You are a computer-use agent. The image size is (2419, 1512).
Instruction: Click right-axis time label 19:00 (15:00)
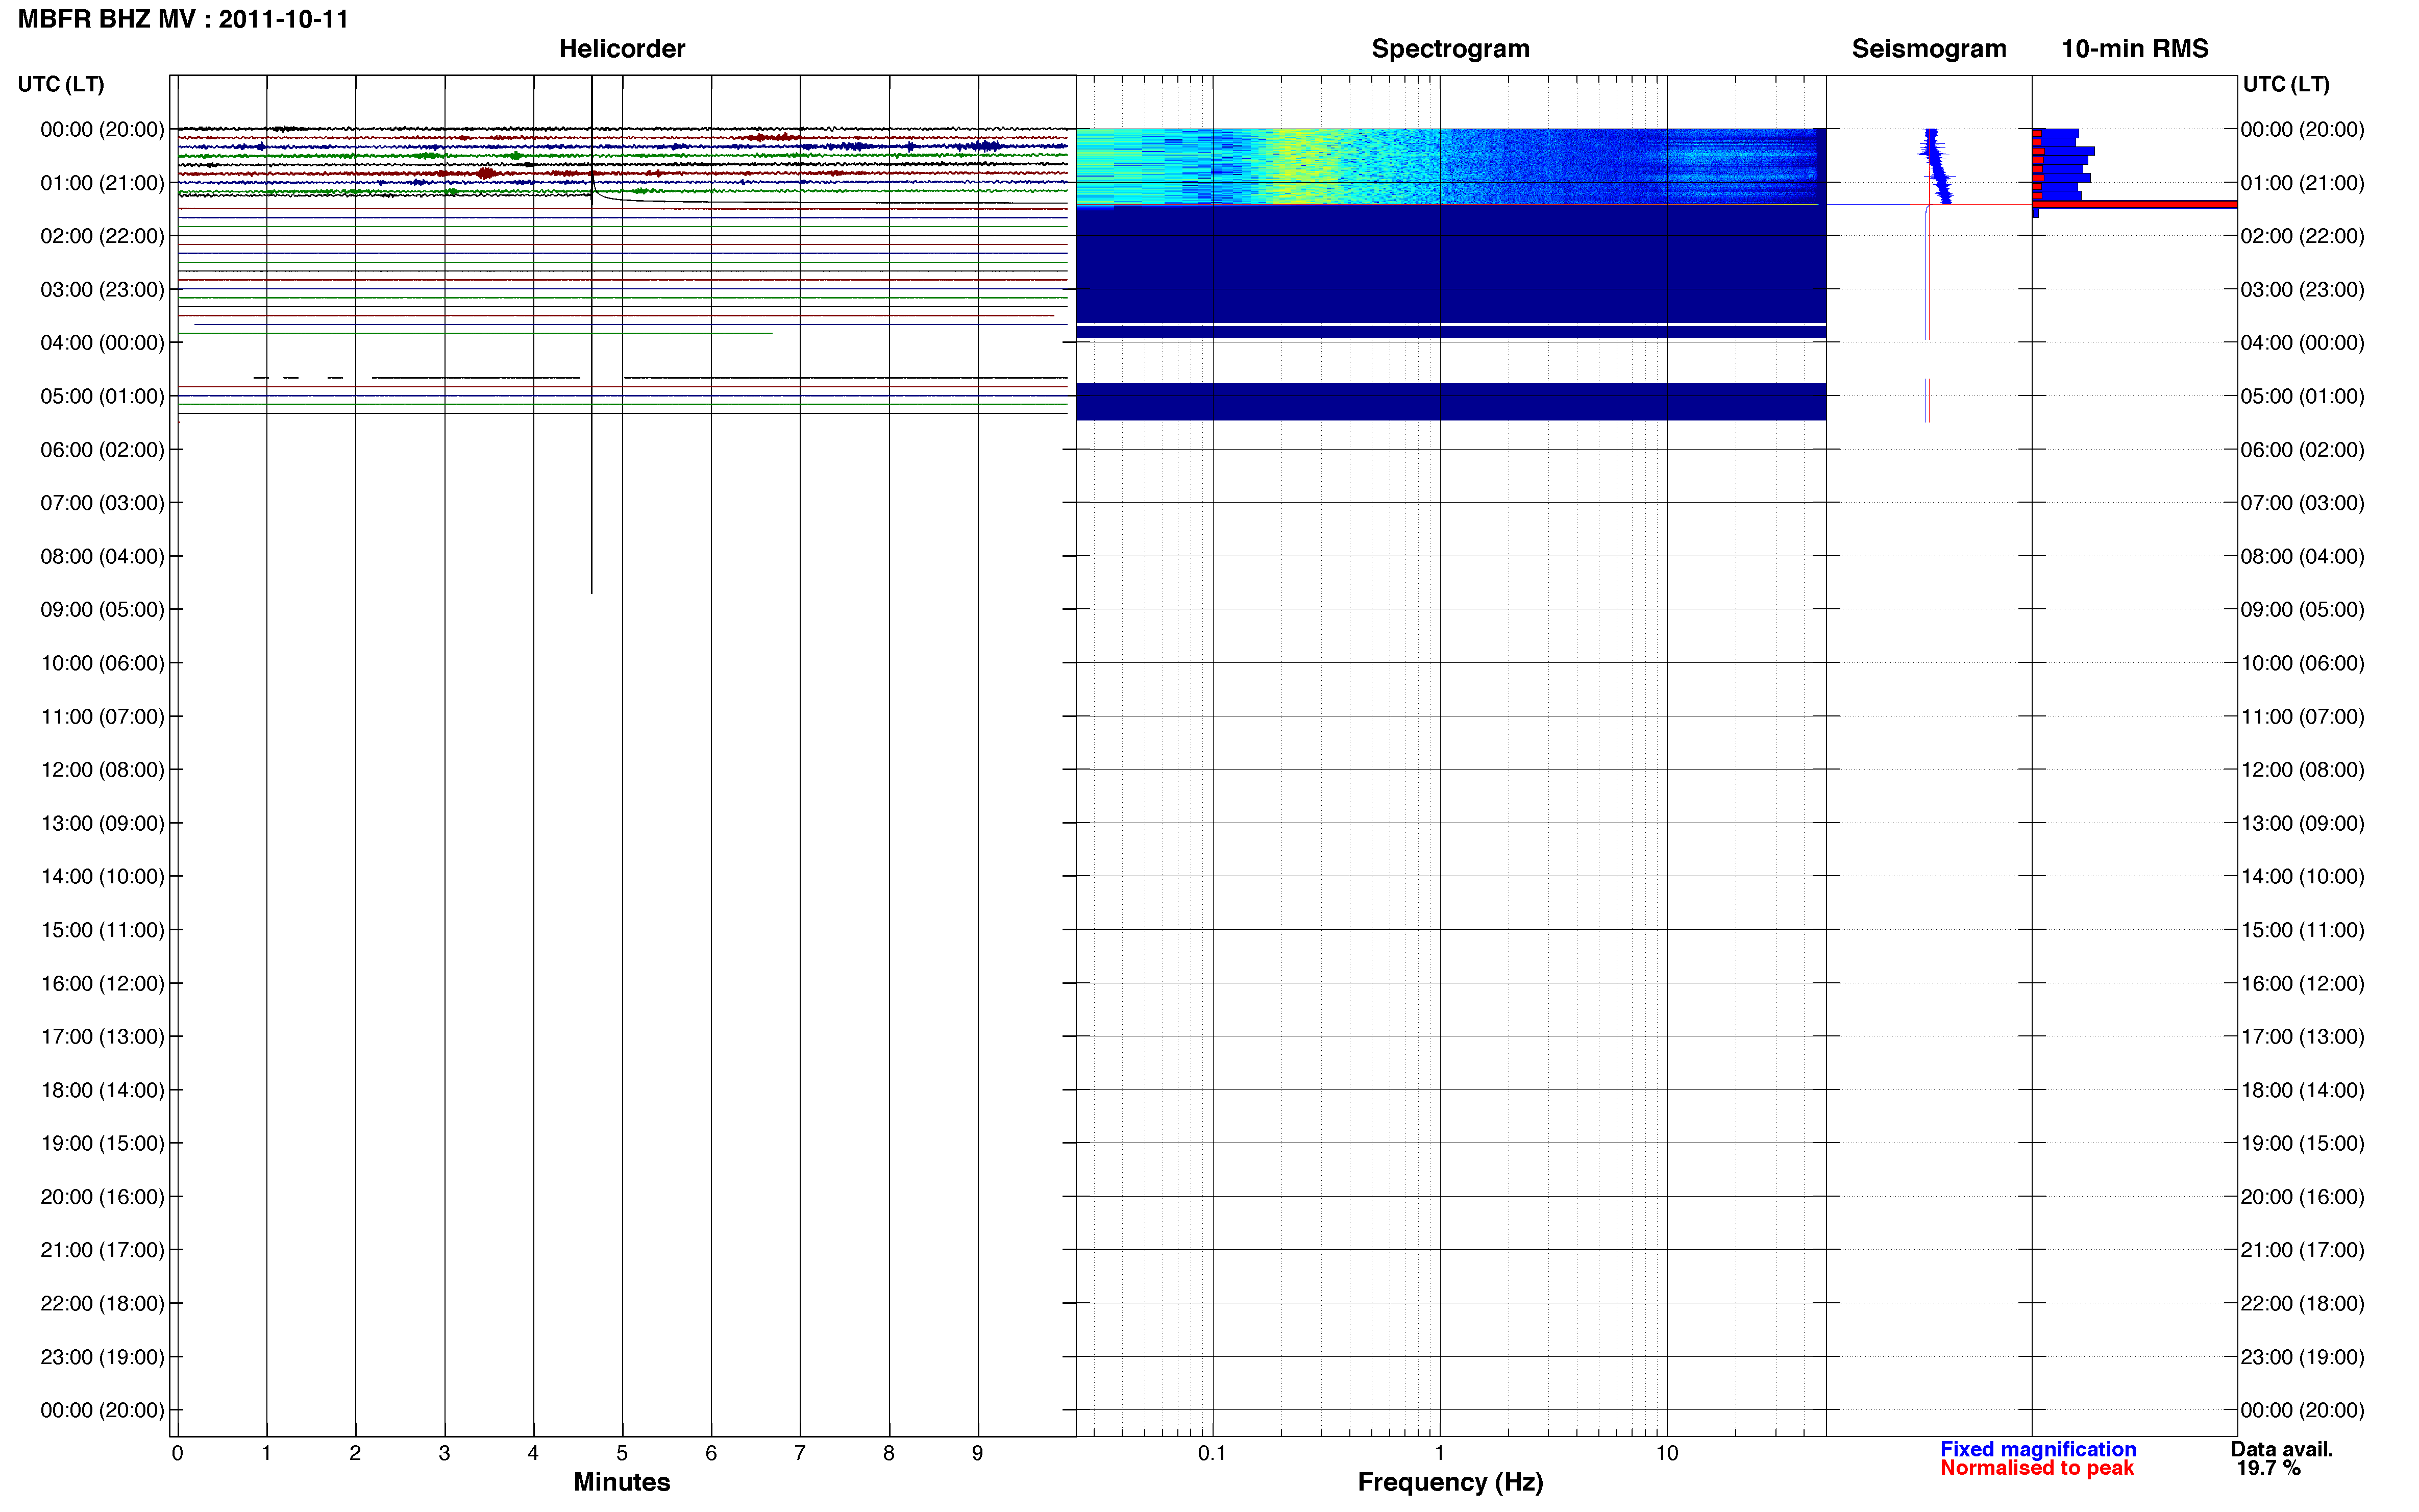(2302, 1143)
